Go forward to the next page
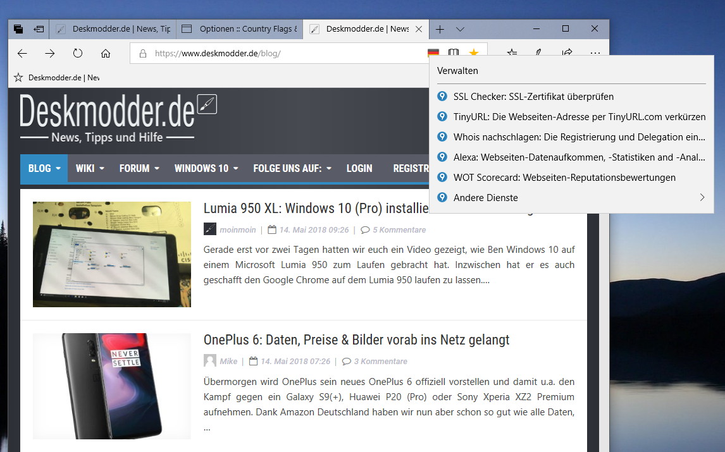The height and width of the screenshot is (452, 725). coord(50,54)
